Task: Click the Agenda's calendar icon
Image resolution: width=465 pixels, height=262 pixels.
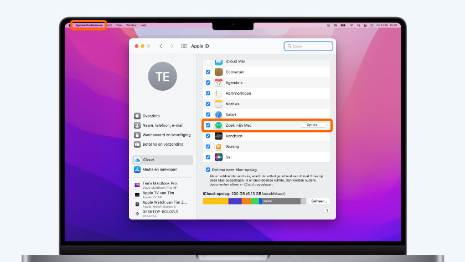Action: point(219,83)
